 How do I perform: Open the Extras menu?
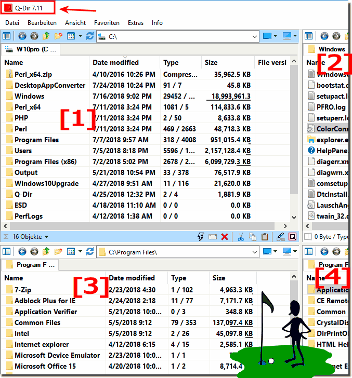point(136,23)
